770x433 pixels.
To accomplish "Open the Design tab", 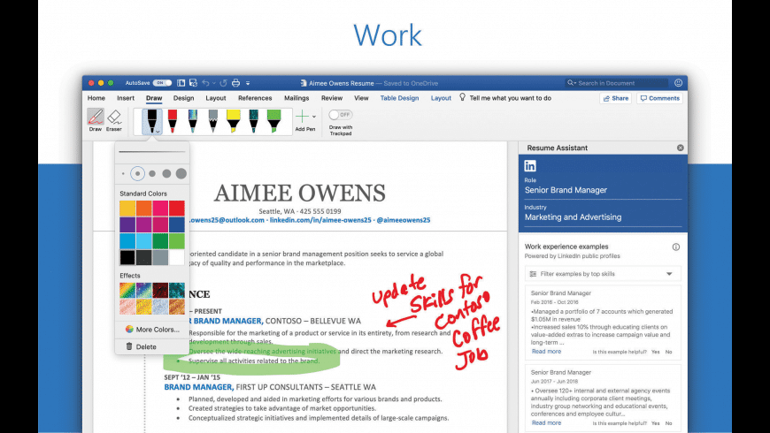I will point(184,98).
